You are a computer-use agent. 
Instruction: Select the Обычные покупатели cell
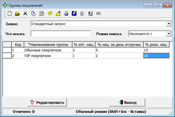pyautogui.click(x=48, y=50)
